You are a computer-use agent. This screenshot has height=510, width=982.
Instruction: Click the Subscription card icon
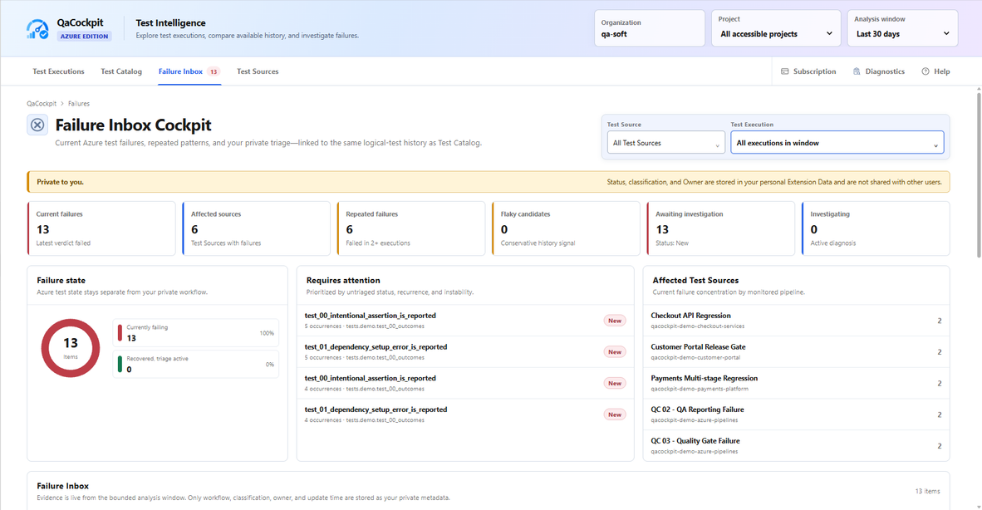pos(785,71)
